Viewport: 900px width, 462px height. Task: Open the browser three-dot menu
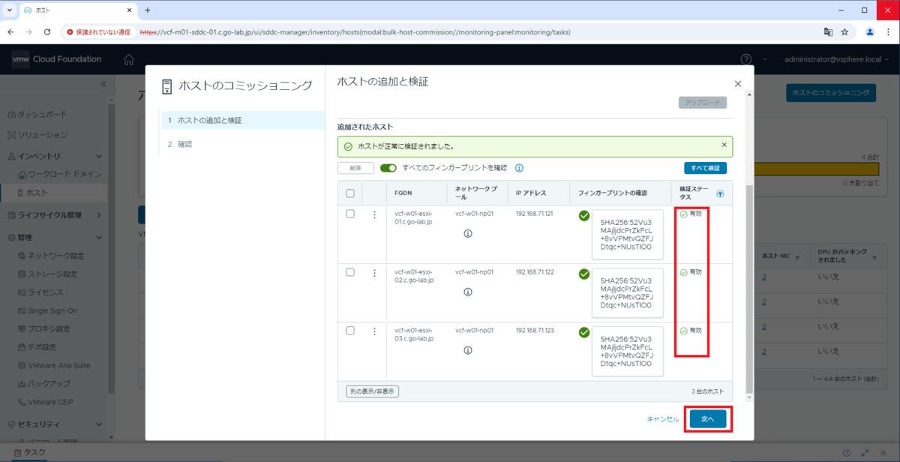pos(888,32)
